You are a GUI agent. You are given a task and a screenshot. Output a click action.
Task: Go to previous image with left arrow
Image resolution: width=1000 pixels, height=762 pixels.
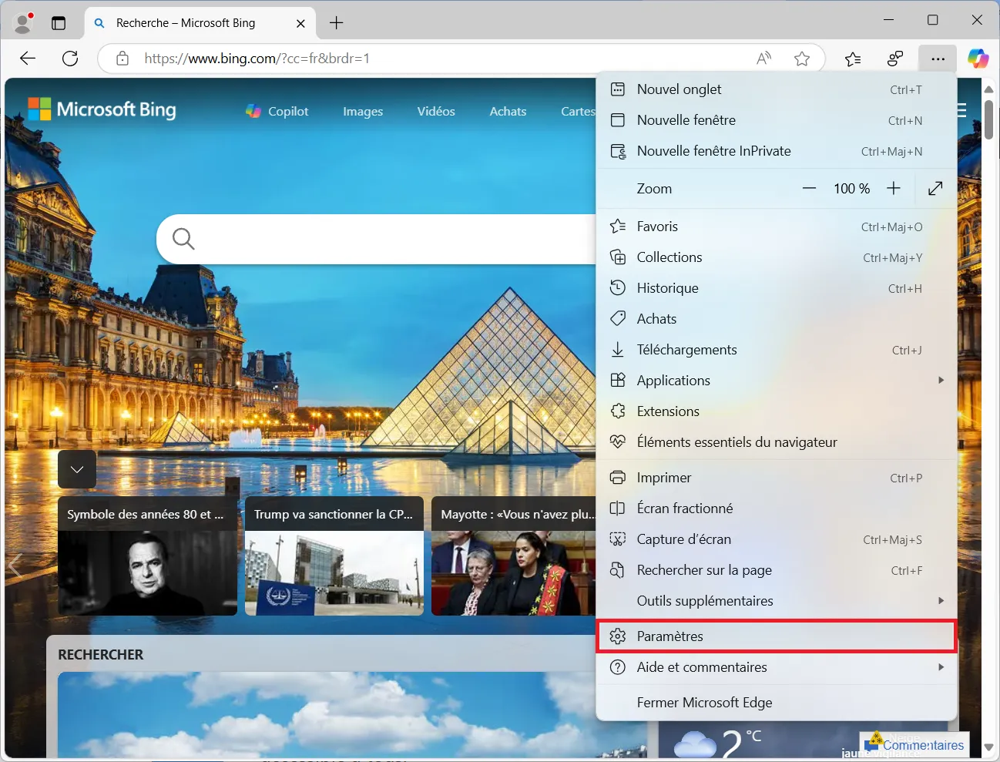pyautogui.click(x=15, y=566)
